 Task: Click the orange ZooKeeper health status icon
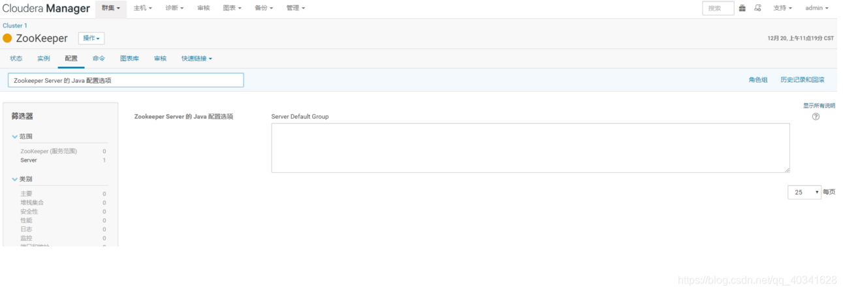click(7, 38)
